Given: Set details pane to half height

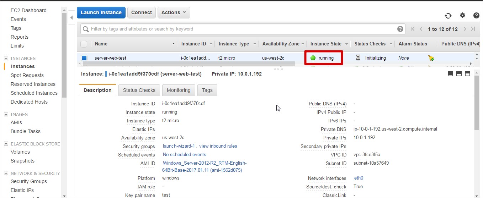Looking at the screenshot, I should [459, 74].
